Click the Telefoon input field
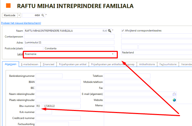 coord(127,76)
